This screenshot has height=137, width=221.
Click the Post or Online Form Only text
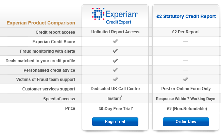click(186, 89)
